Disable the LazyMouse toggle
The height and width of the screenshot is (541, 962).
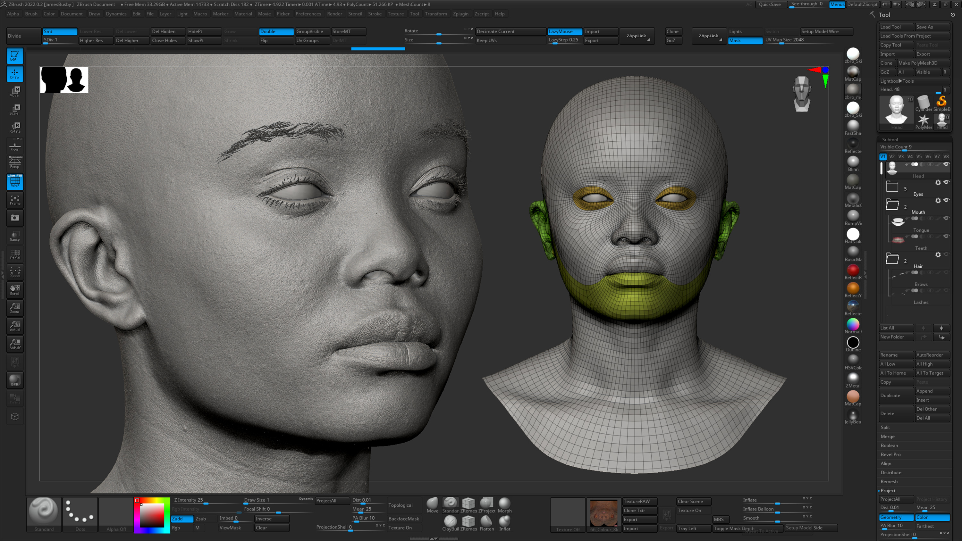point(564,31)
